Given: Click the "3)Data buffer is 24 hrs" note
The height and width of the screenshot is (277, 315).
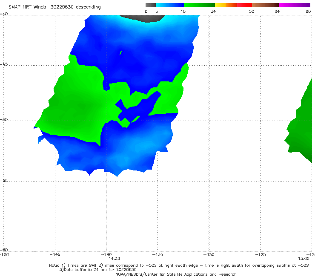Looking at the screenshot, I should [98, 270].
